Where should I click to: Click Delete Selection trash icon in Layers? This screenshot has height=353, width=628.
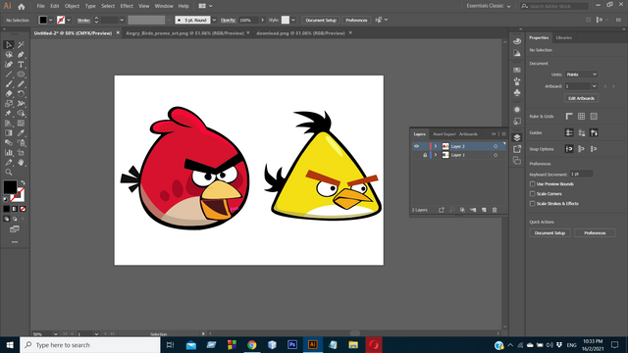pos(495,210)
